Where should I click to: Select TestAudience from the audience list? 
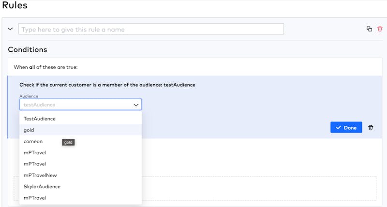click(x=80, y=118)
